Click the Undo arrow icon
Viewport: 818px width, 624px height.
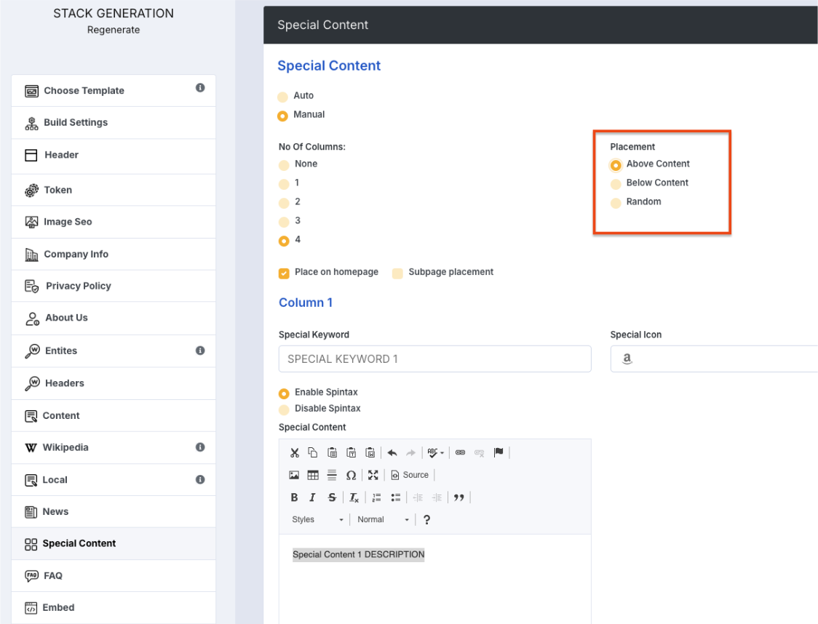pos(392,452)
